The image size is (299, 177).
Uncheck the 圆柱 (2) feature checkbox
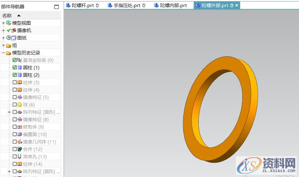click(x=15, y=75)
